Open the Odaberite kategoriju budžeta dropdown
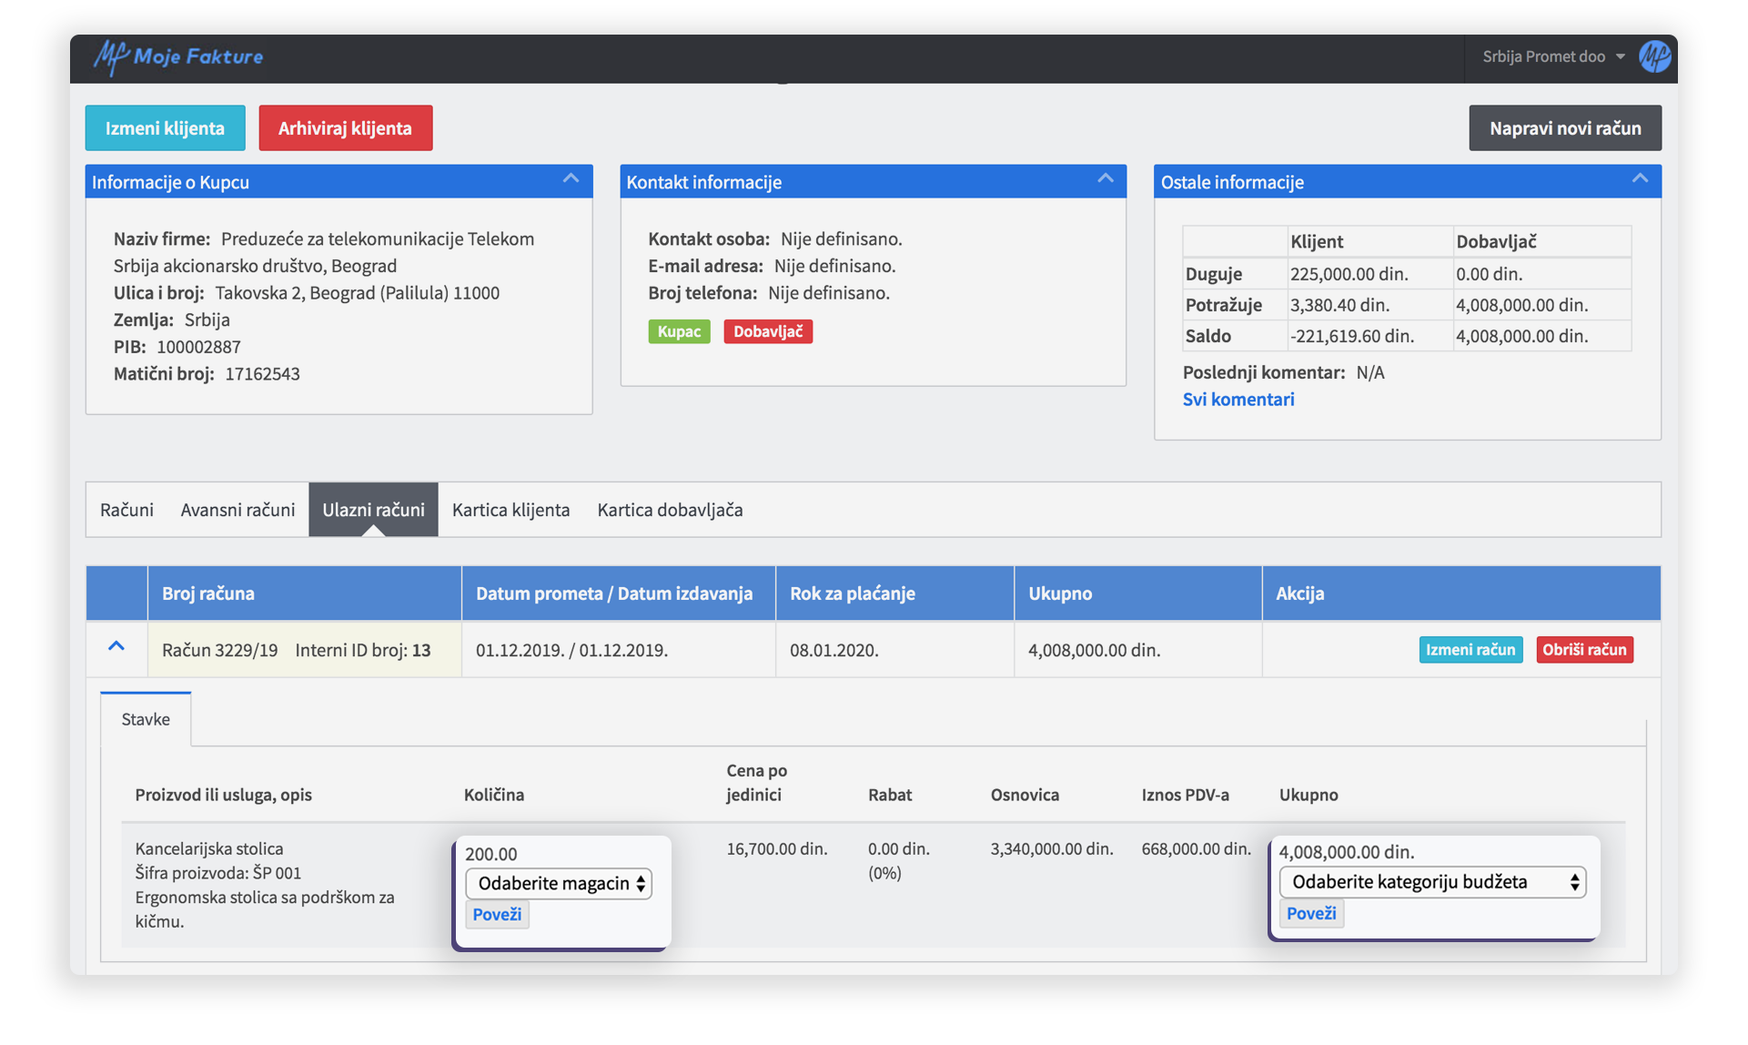The width and height of the screenshot is (1748, 1045). [x=1431, y=882]
